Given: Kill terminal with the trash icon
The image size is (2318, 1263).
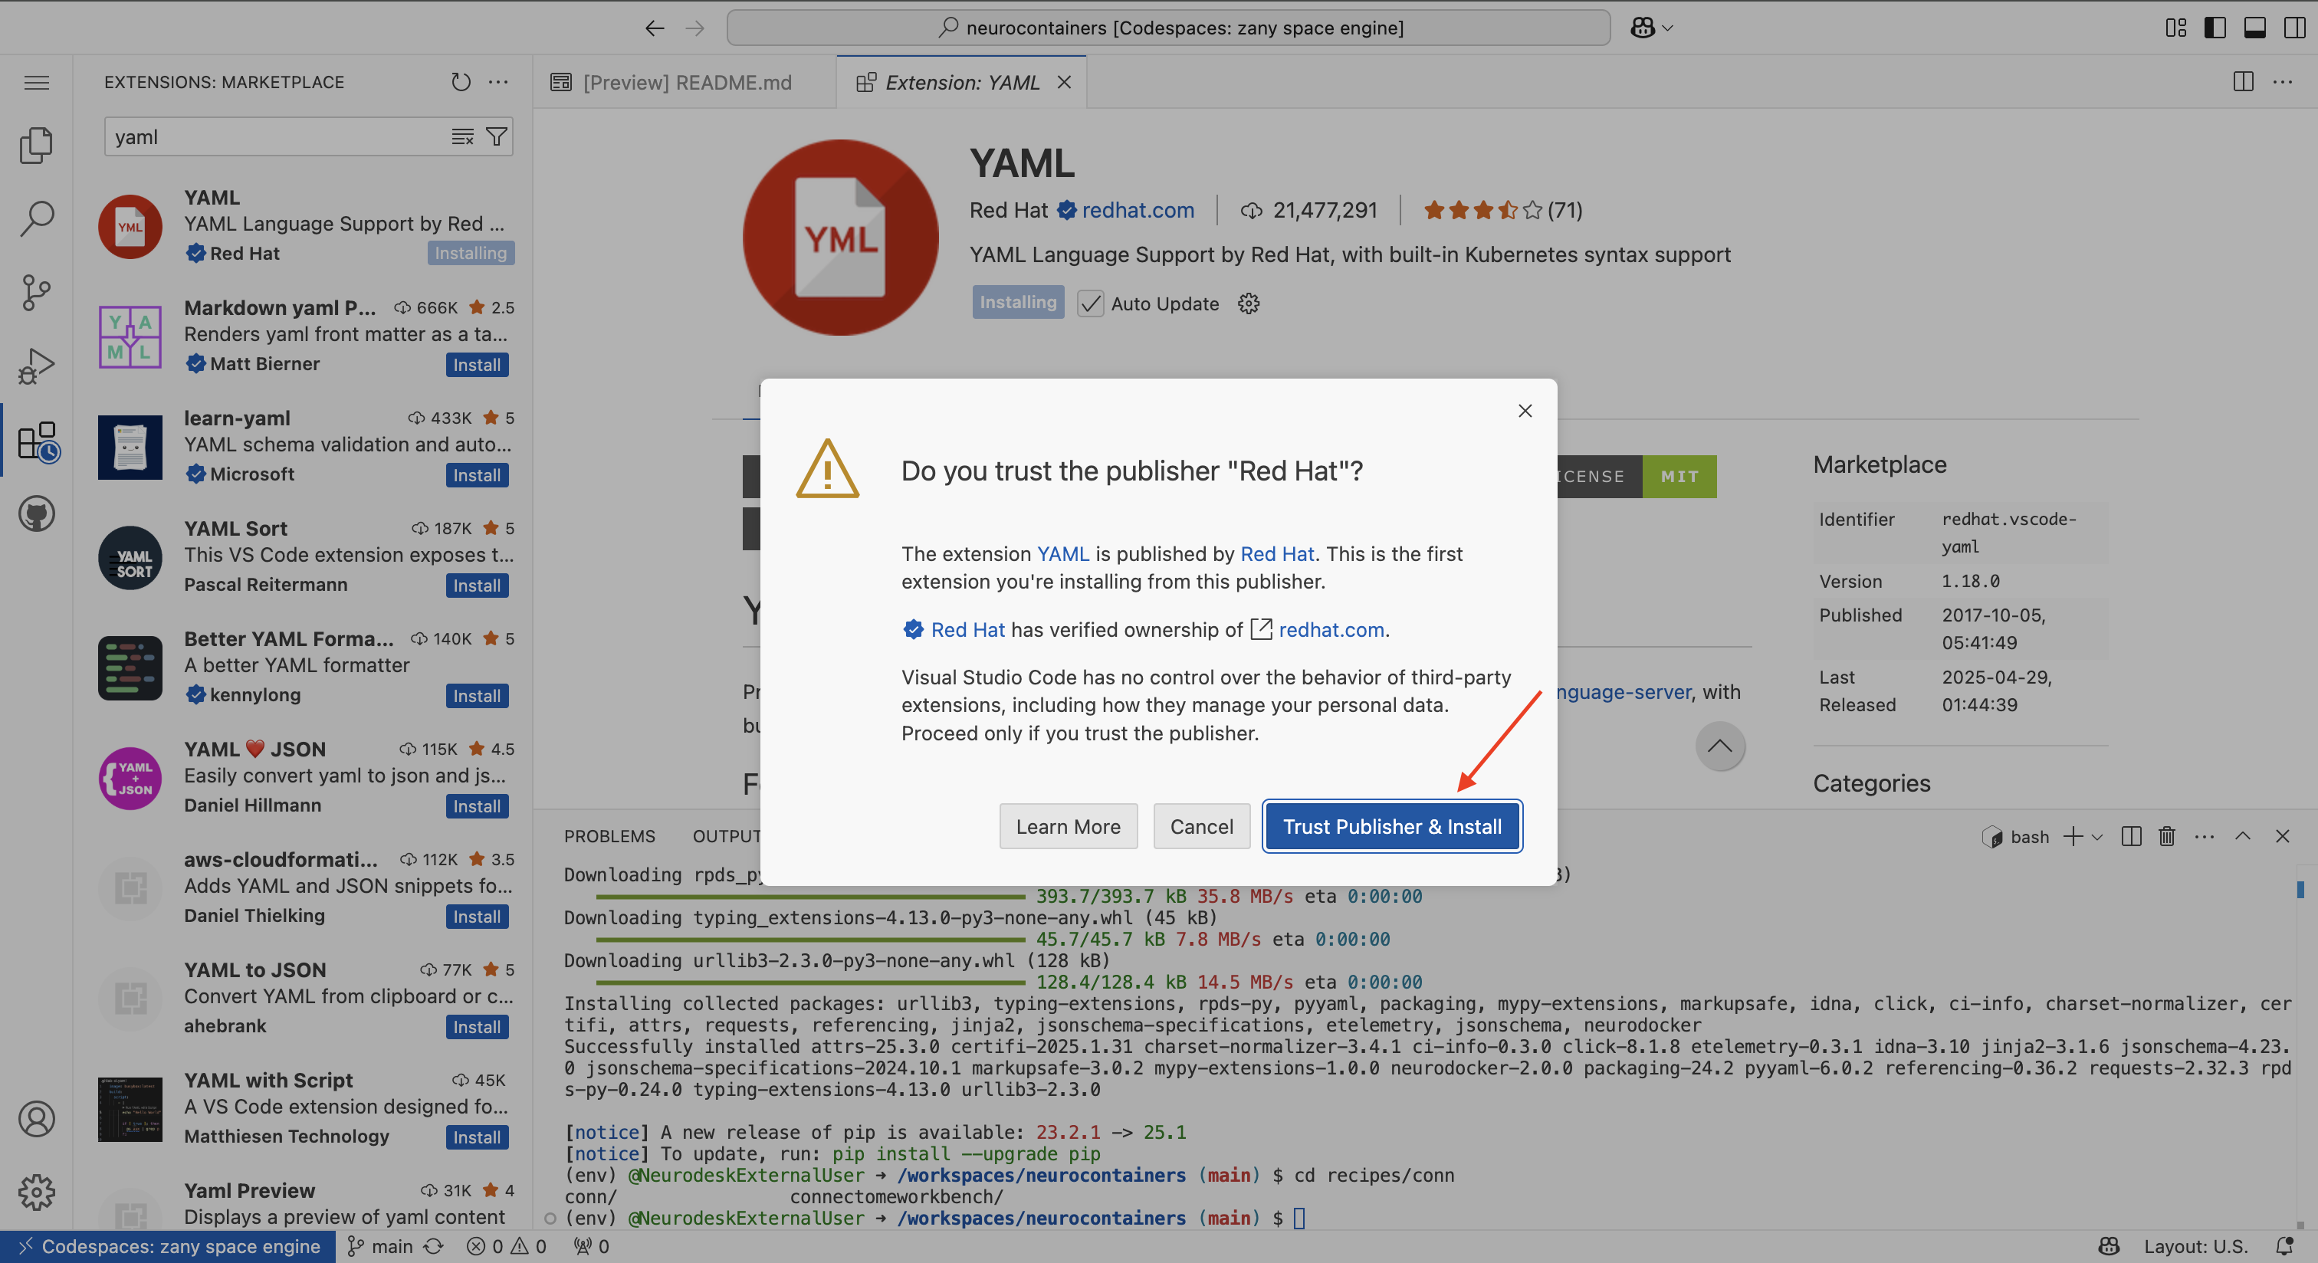Looking at the screenshot, I should [2167, 837].
